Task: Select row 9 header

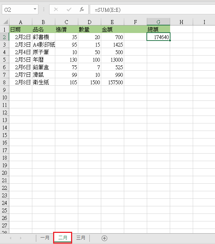Action: (x=5, y=90)
